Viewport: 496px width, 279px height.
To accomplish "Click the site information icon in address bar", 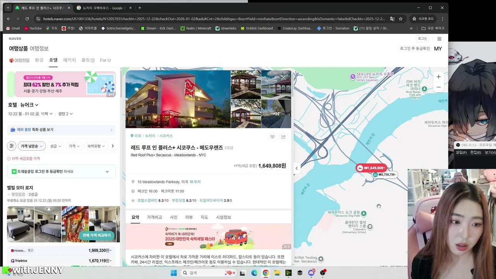I will click(x=38, y=19).
